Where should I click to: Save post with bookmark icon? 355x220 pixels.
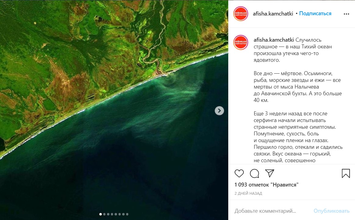346,173
